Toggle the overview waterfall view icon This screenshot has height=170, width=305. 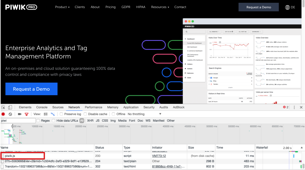click(53, 114)
